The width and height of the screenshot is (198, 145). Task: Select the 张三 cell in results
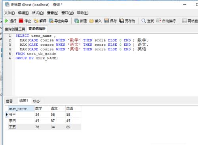pos(21,115)
